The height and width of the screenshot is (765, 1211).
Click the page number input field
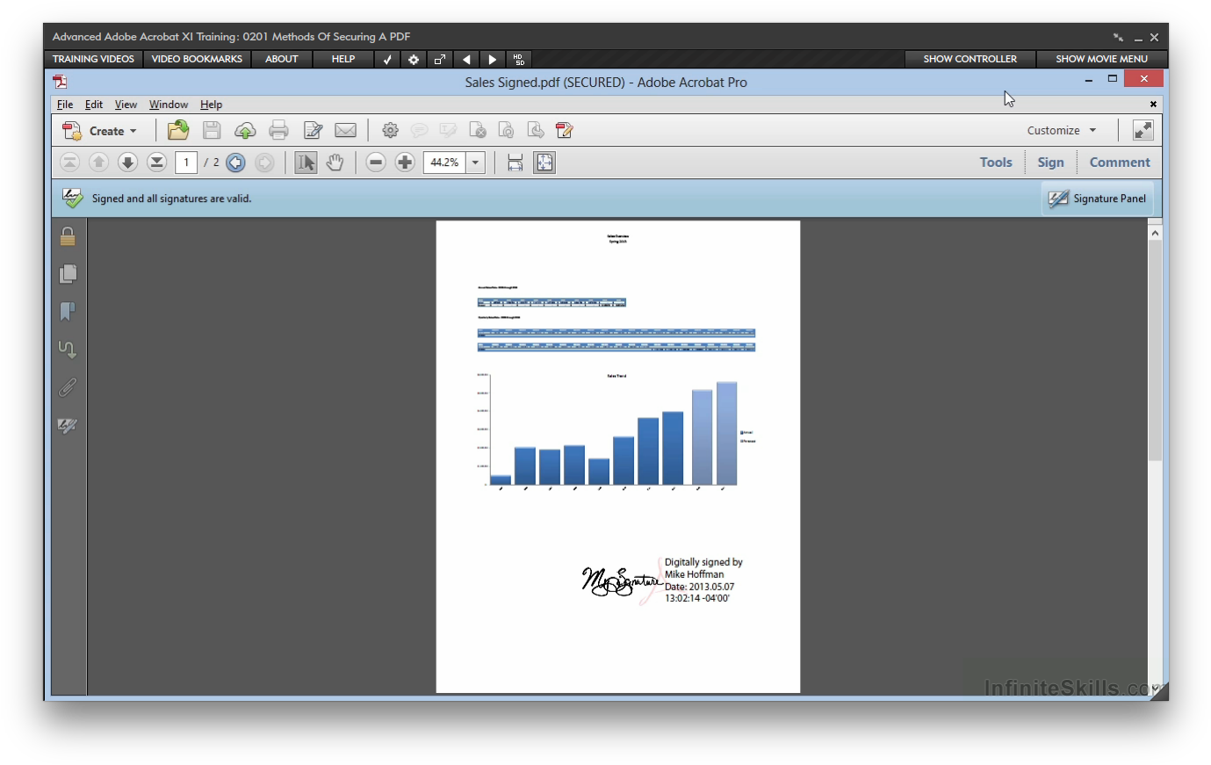coord(186,162)
